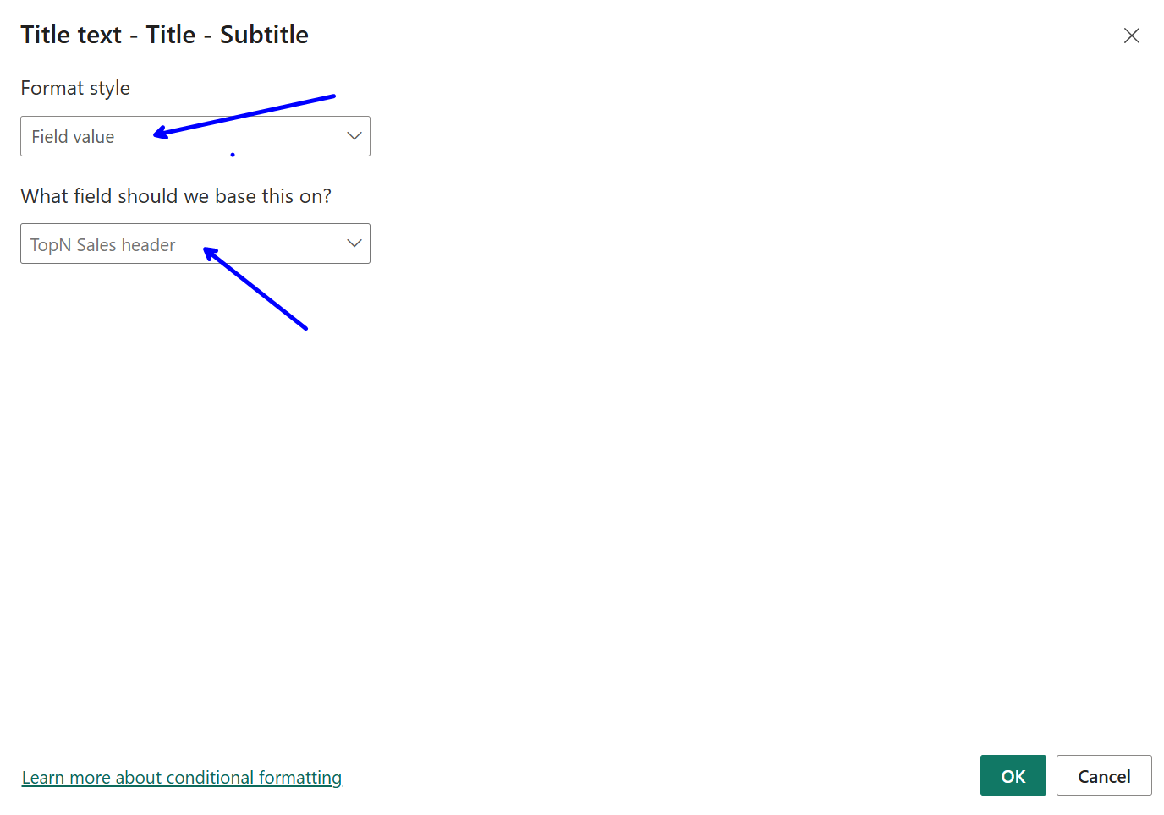Click the chevron beside TopN Sales header

[354, 243]
